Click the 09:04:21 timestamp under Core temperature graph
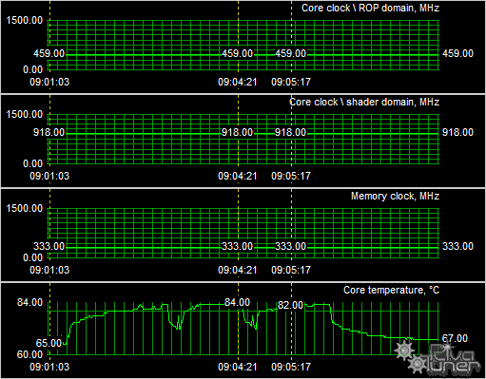 (238, 367)
